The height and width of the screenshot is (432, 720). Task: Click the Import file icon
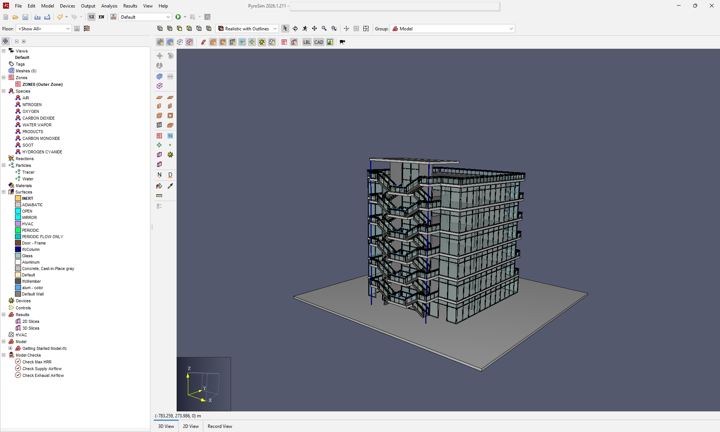37,17
